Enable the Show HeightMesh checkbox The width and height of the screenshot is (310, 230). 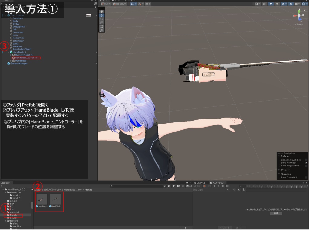(x=306, y=166)
